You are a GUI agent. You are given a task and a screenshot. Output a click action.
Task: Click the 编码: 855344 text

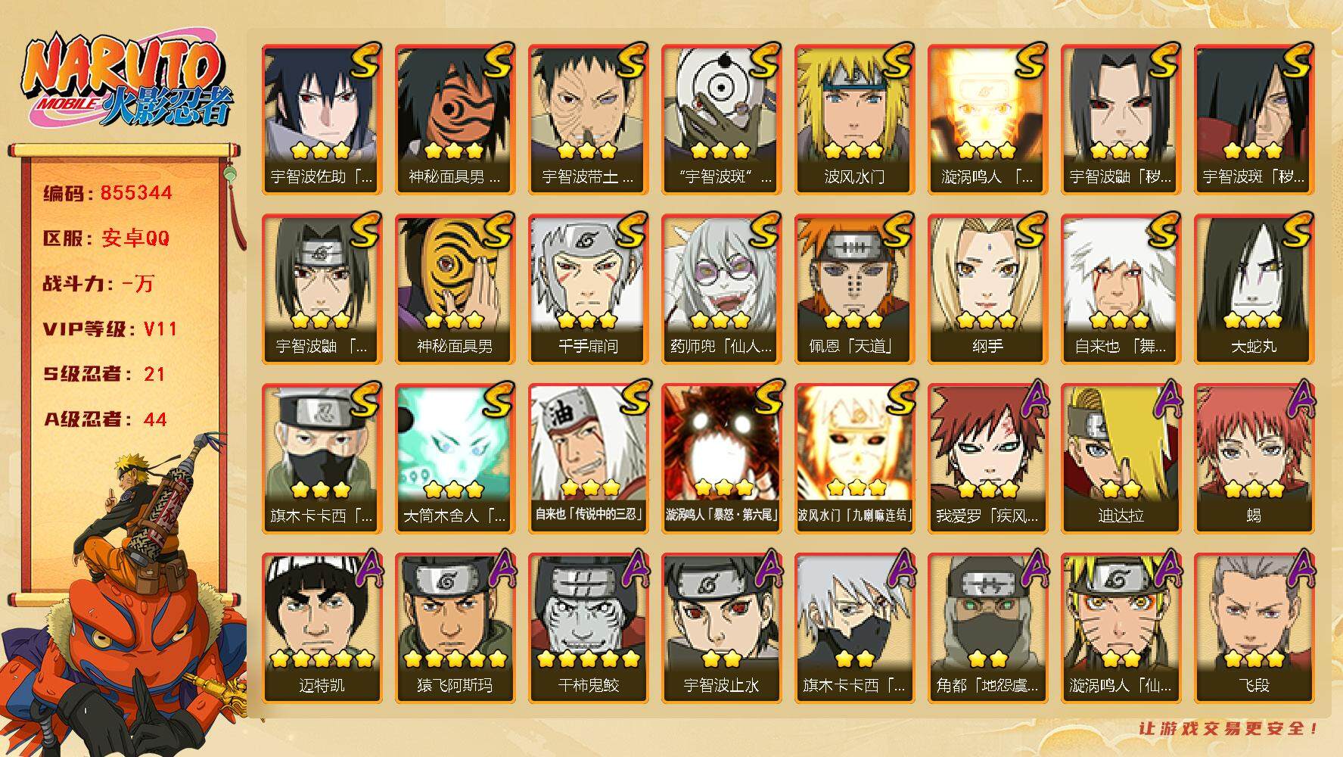107,193
